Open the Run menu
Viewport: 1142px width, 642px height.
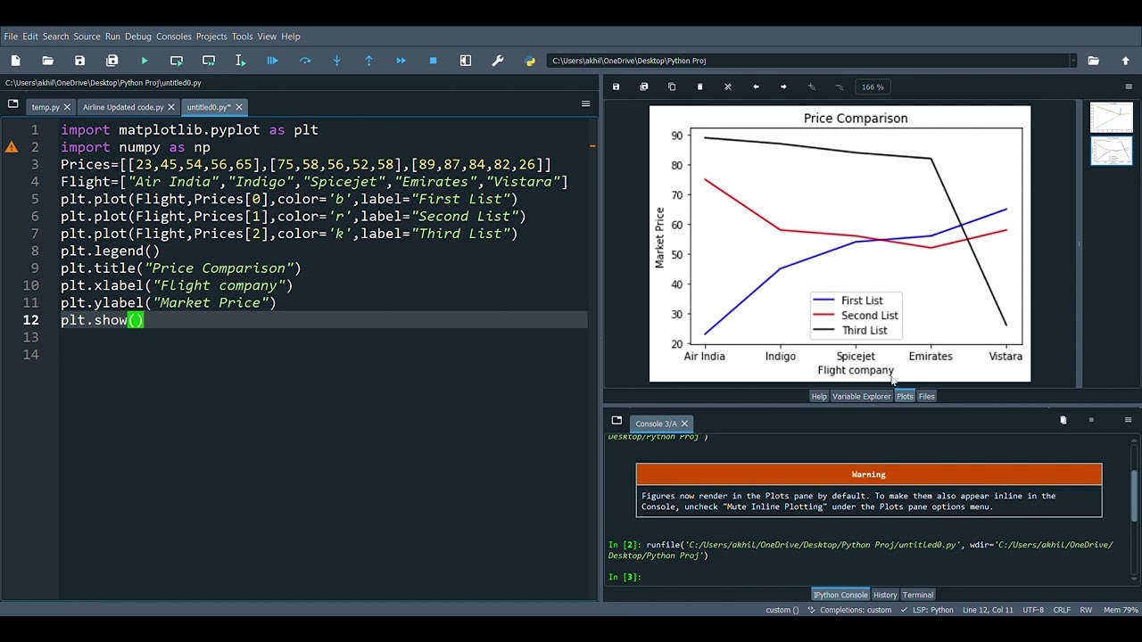pos(112,37)
